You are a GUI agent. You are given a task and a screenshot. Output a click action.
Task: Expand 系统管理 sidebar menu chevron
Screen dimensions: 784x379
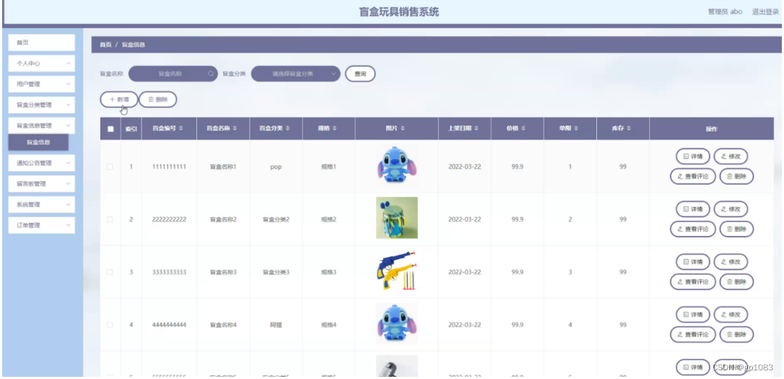68,204
